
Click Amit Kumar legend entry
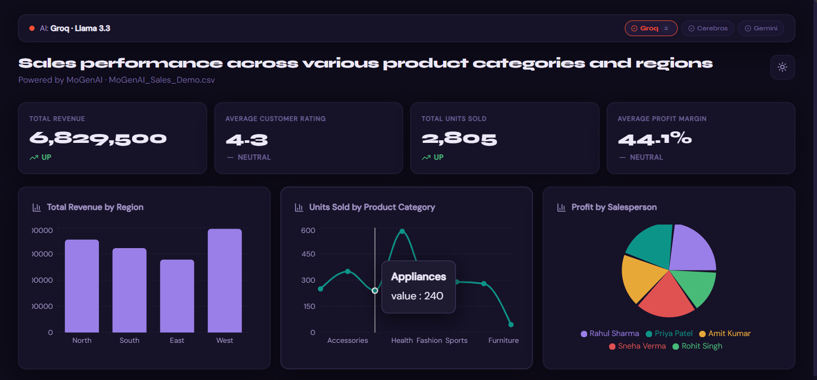coord(725,333)
